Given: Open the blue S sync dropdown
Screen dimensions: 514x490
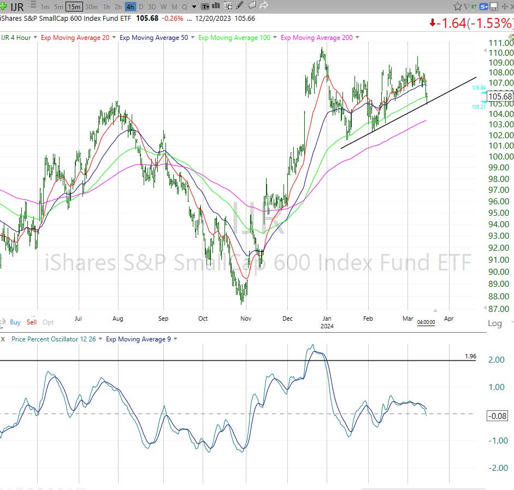Looking at the screenshot, I should pyautogui.click(x=483, y=6).
